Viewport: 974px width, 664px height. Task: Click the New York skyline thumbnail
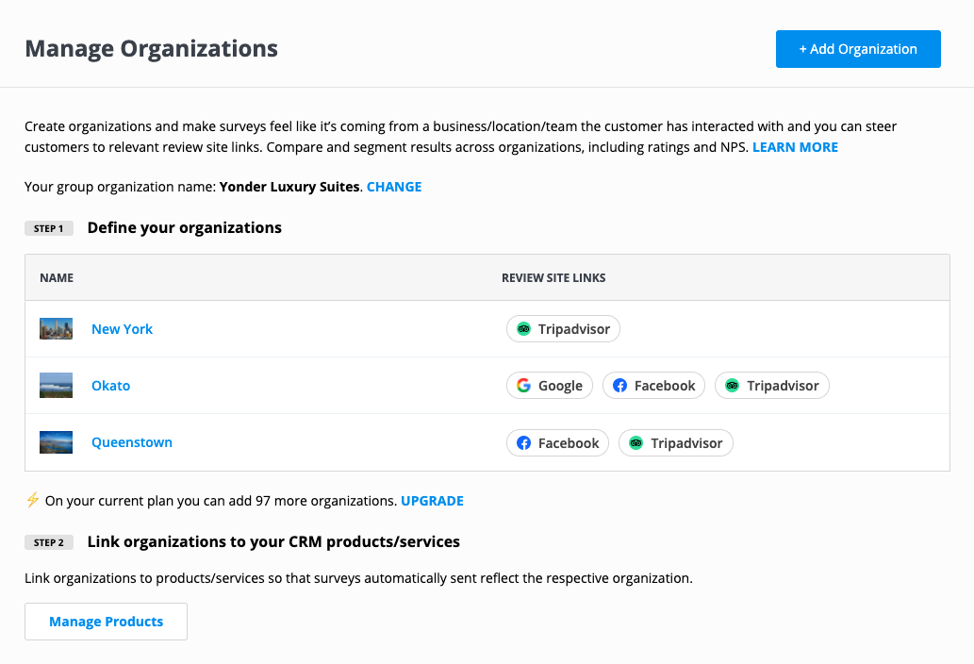tap(56, 328)
